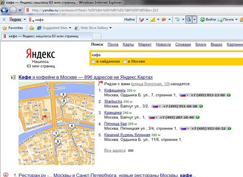
Task: Click the Yandex map thumbnail
Action: pos(56,123)
